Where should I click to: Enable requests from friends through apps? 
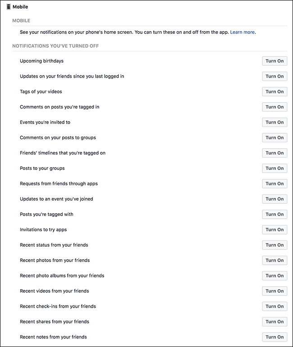click(x=275, y=184)
